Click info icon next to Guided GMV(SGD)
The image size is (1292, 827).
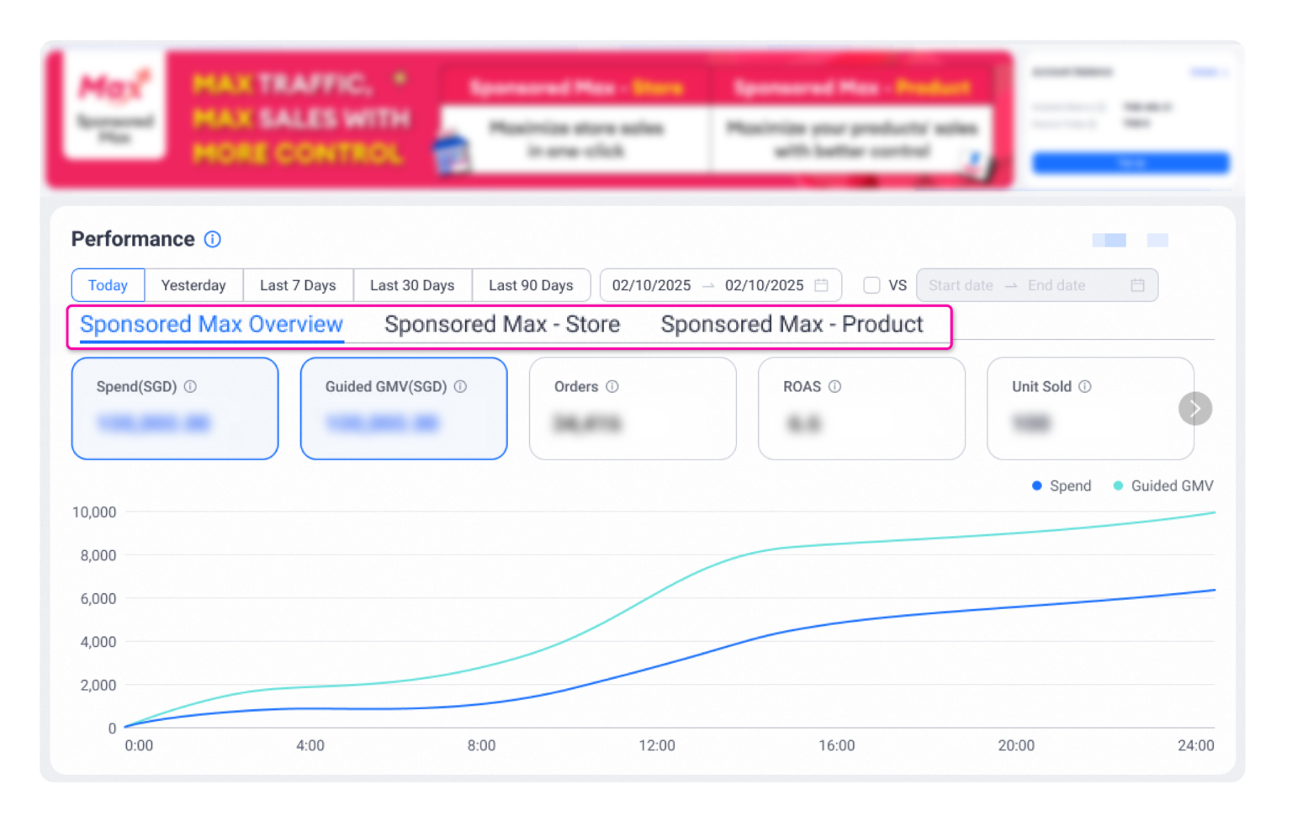[460, 387]
